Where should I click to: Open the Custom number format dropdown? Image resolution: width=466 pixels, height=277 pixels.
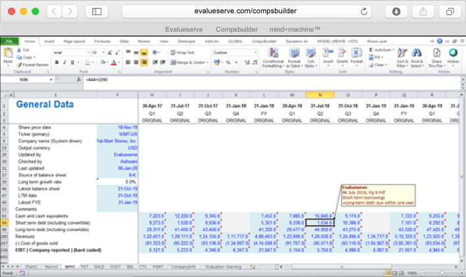coord(256,53)
